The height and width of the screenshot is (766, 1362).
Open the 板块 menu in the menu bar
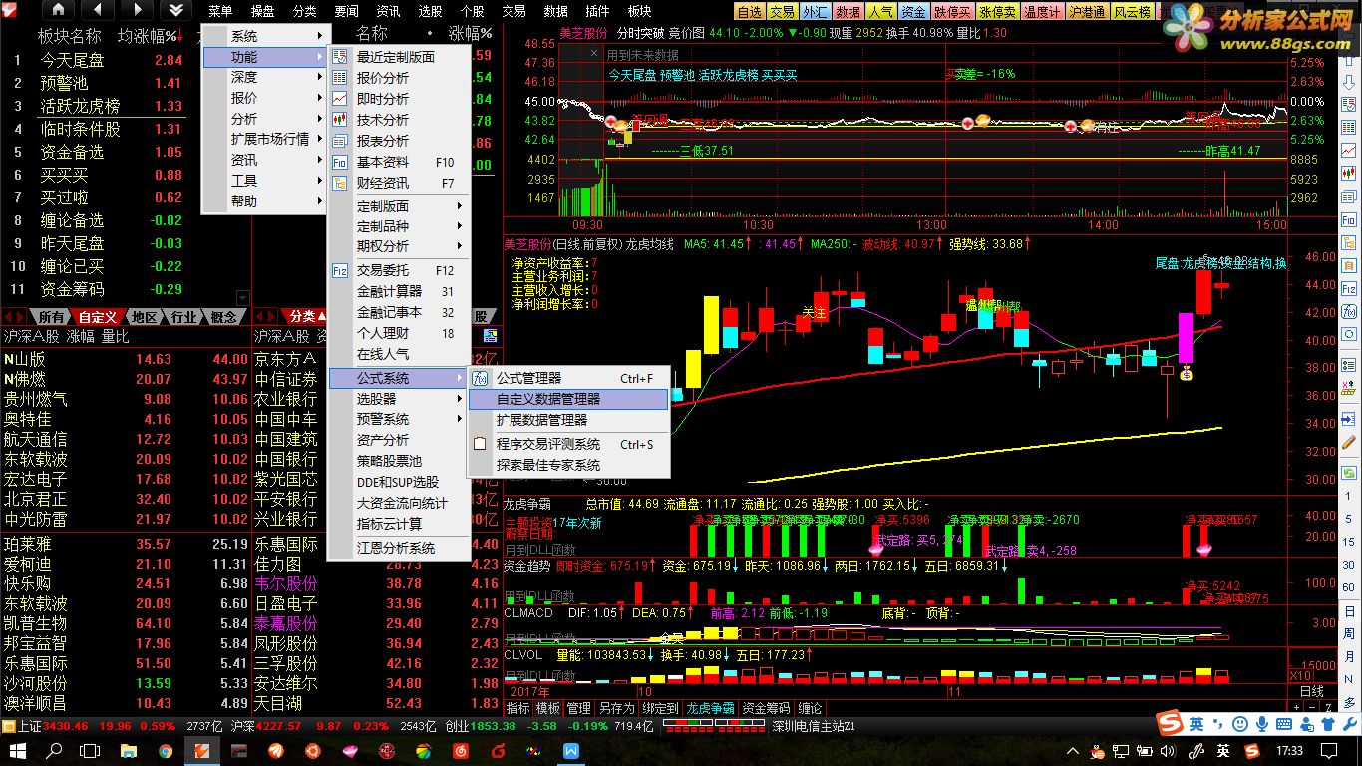639,11
